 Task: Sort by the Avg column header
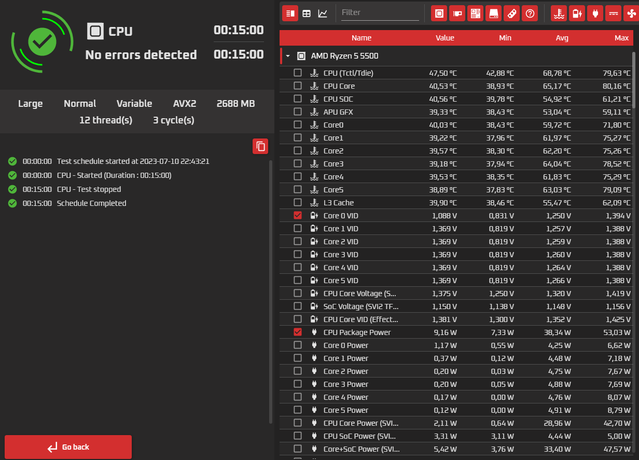(562, 37)
